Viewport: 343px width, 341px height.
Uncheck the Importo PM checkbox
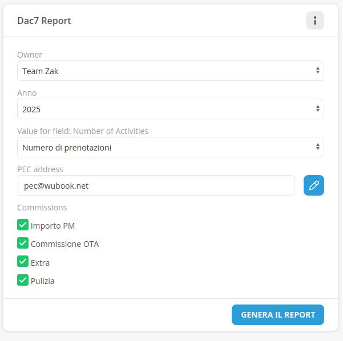coord(23,225)
